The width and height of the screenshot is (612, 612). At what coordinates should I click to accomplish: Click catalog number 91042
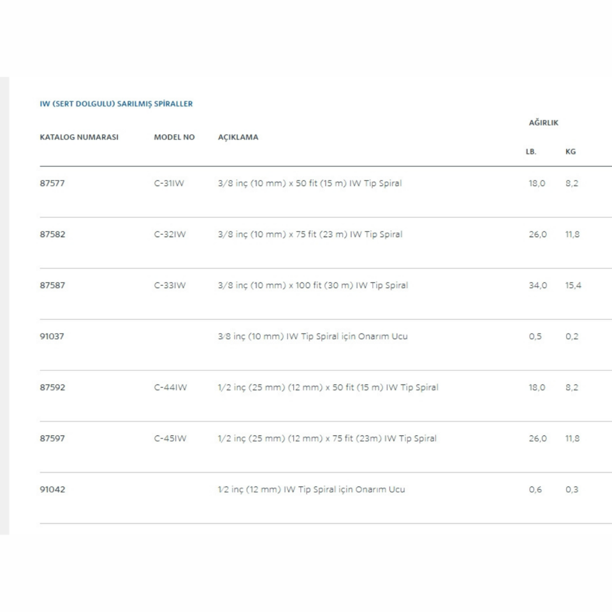[52, 490]
